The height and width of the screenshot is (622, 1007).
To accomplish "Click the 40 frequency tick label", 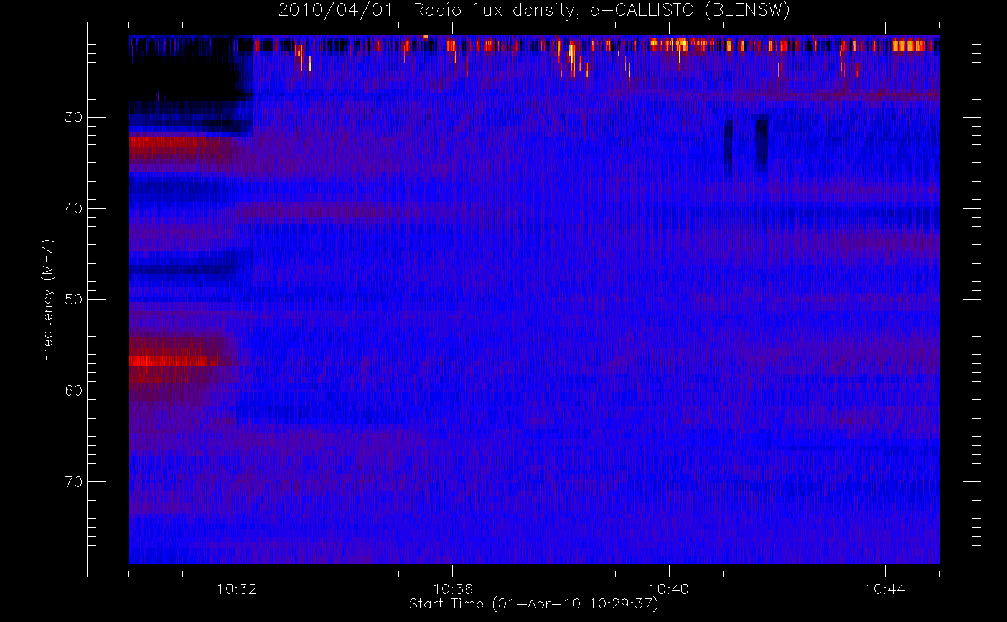I will click(x=73, y=208).
